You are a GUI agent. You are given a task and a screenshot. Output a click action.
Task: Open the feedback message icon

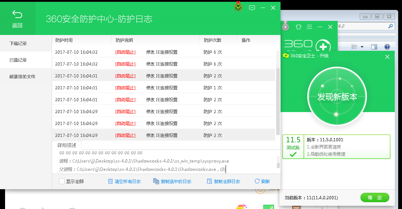coord(252,8)
